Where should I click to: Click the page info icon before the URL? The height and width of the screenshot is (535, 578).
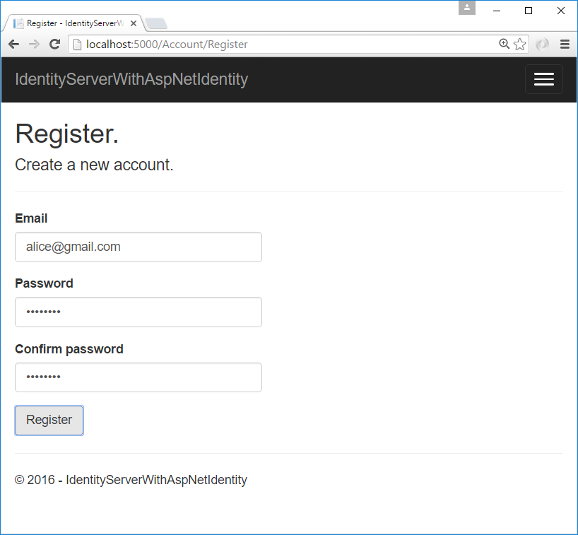tap(77, 45)
